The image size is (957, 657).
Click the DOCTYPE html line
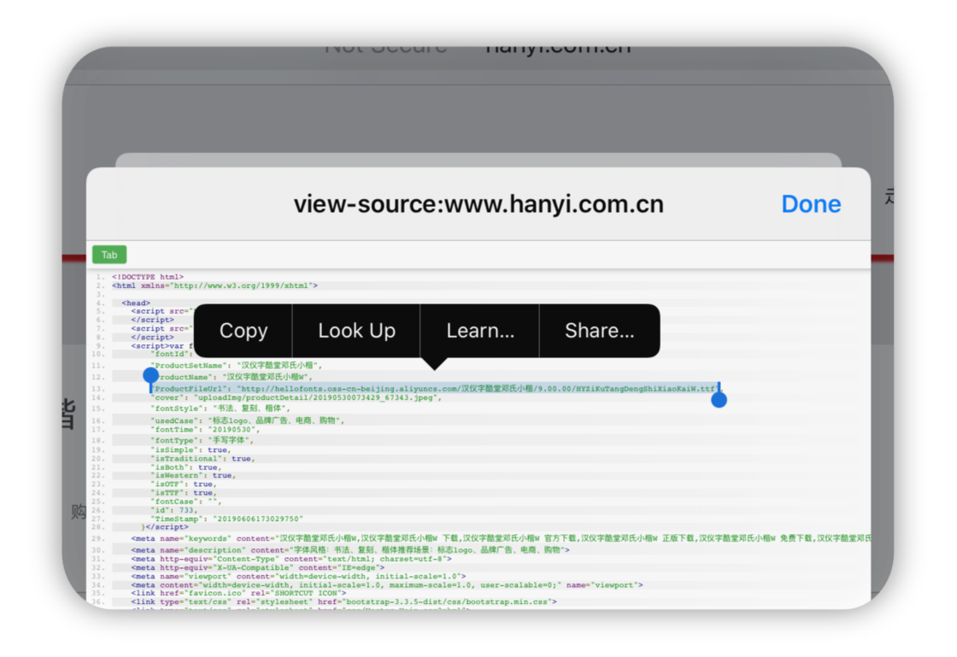[148, 278]
